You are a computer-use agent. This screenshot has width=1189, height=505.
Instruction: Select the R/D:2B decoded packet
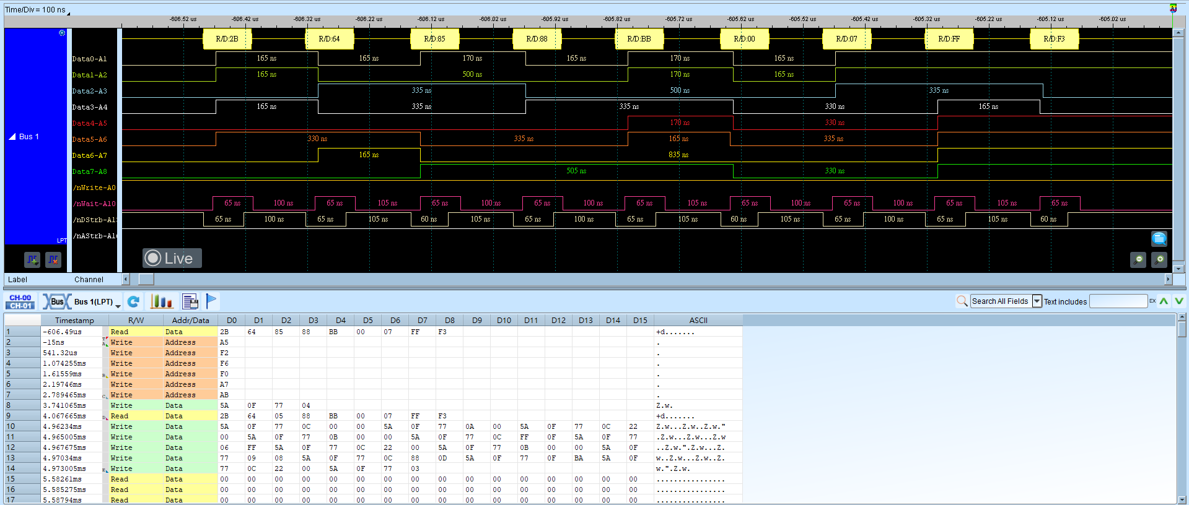tap(227, 39)
